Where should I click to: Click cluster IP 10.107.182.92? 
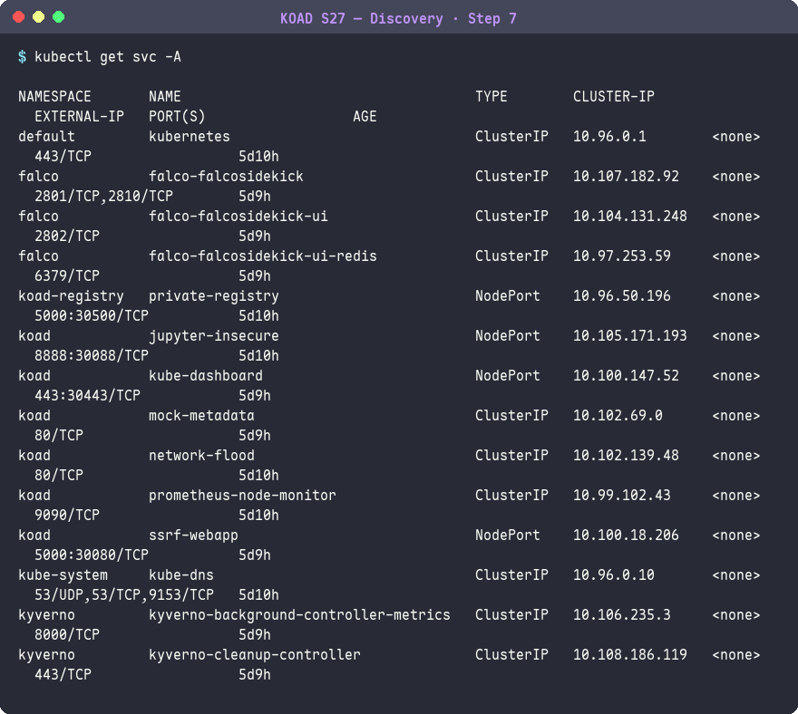(626, 177)
